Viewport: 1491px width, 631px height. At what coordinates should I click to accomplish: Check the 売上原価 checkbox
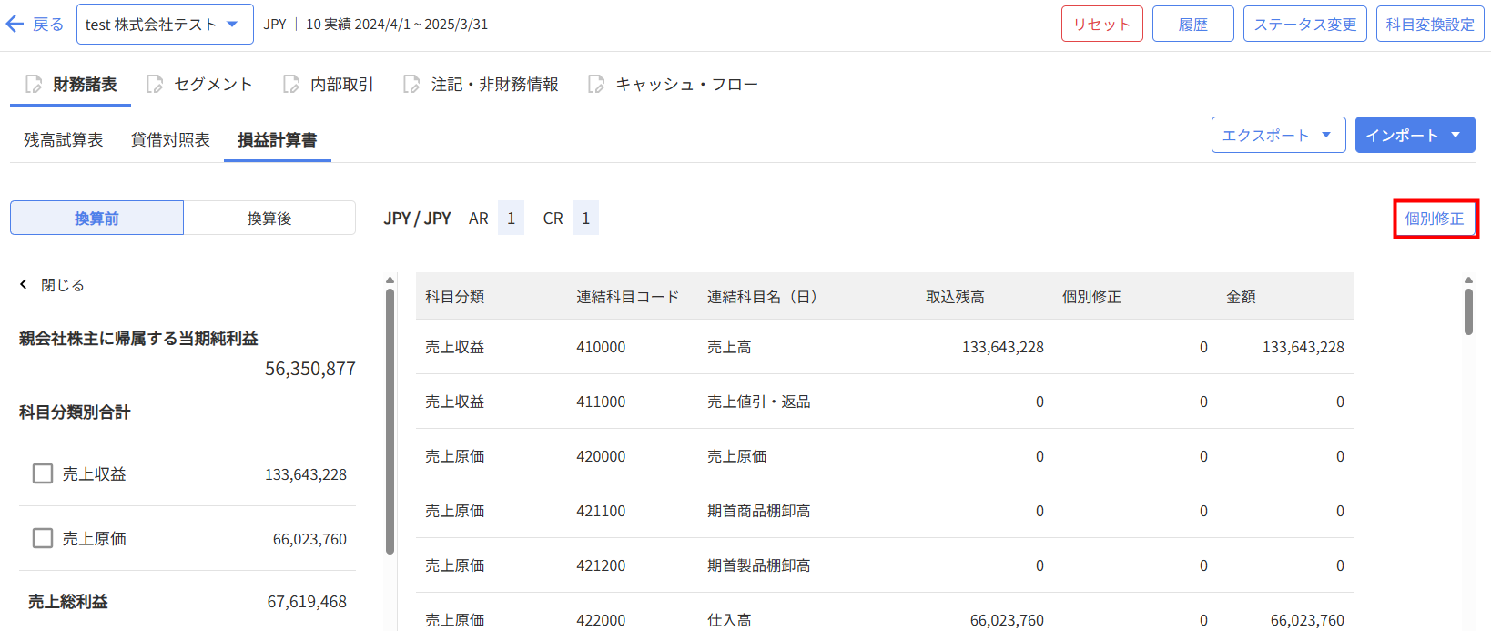point(43,538)
